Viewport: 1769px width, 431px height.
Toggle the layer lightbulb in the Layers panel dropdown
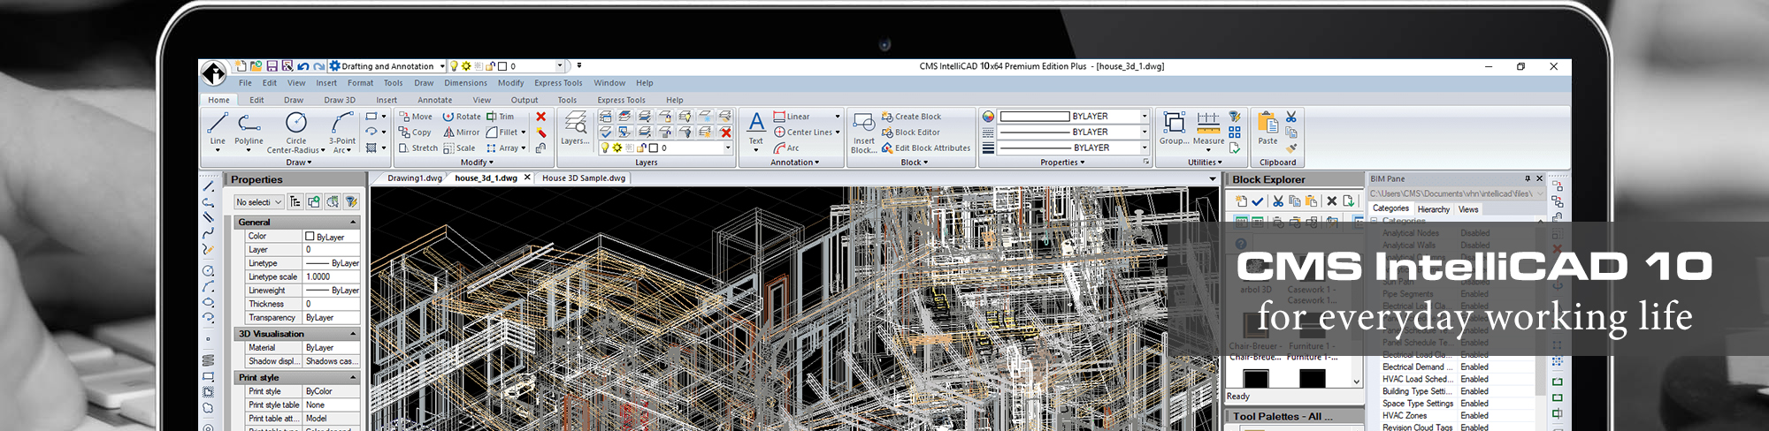pos(606,148)
